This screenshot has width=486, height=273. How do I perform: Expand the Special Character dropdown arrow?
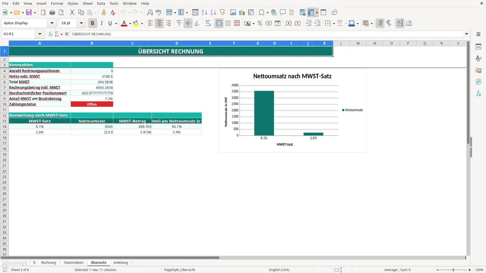tap(267, 13)
